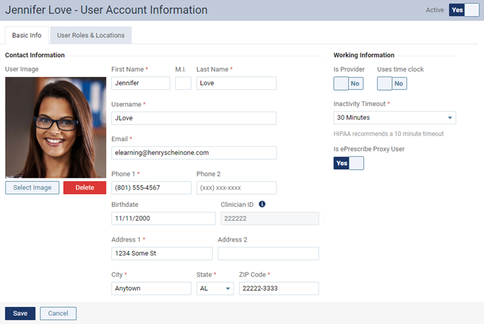
Task: Click the user image photo thumbnail
Action: pyautogui.click(x=55, y=128)
